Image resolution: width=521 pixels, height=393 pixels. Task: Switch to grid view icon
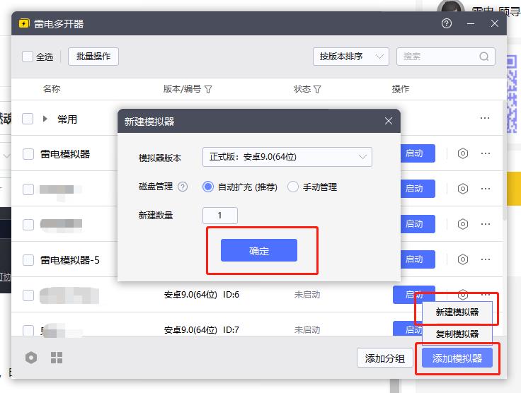(57, 358)
